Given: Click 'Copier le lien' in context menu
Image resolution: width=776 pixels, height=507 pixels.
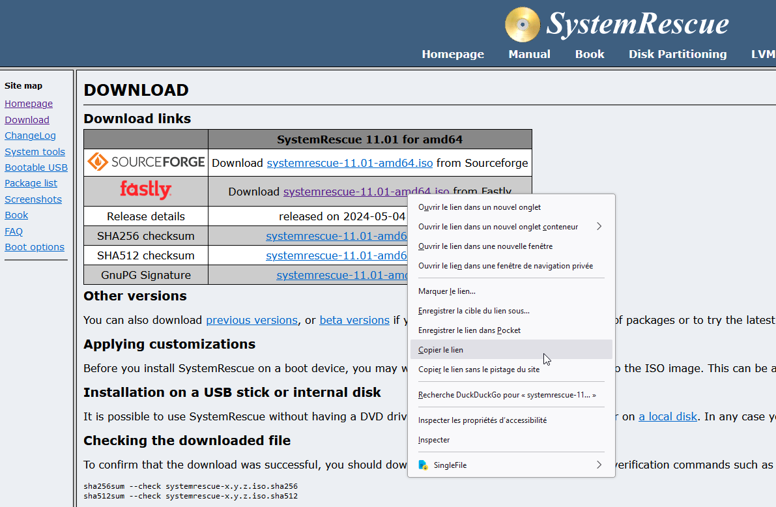Looking at the screenshot, I should 511,349.
